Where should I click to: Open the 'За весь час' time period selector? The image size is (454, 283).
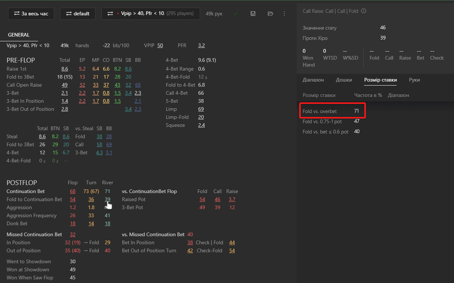(31, 14)
